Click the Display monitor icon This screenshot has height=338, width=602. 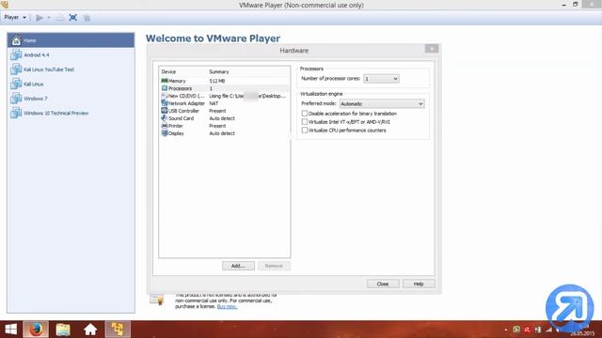pos(165,133)
